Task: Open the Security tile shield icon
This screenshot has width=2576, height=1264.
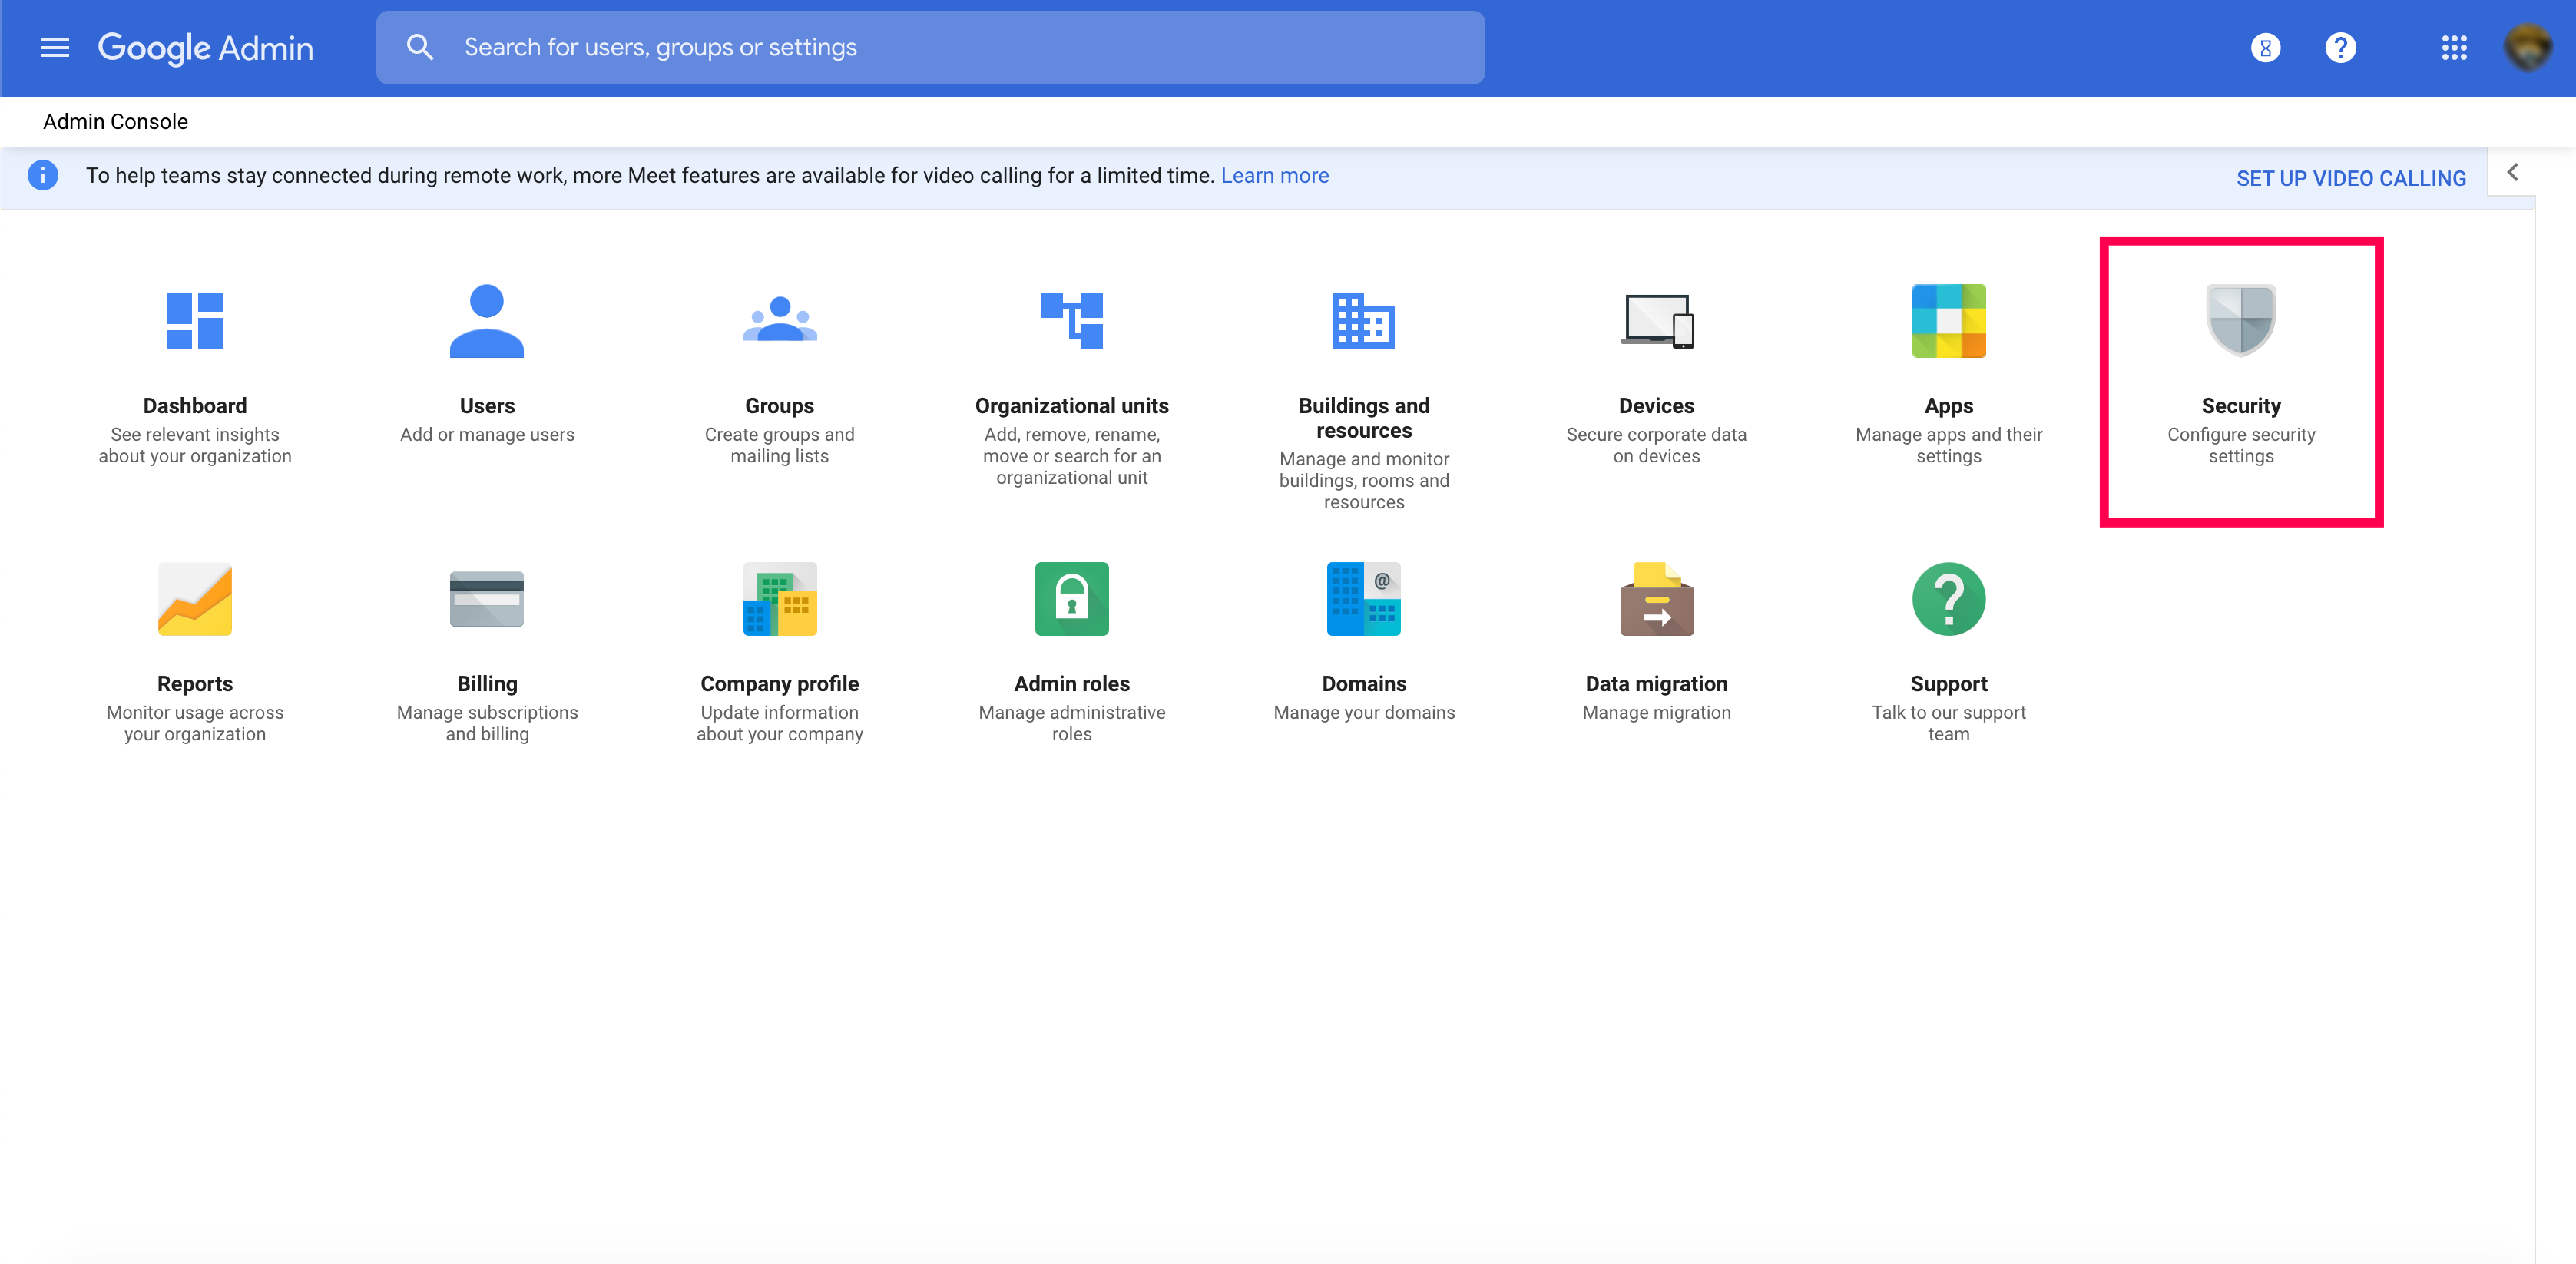Action: (x=2240, y=320)
